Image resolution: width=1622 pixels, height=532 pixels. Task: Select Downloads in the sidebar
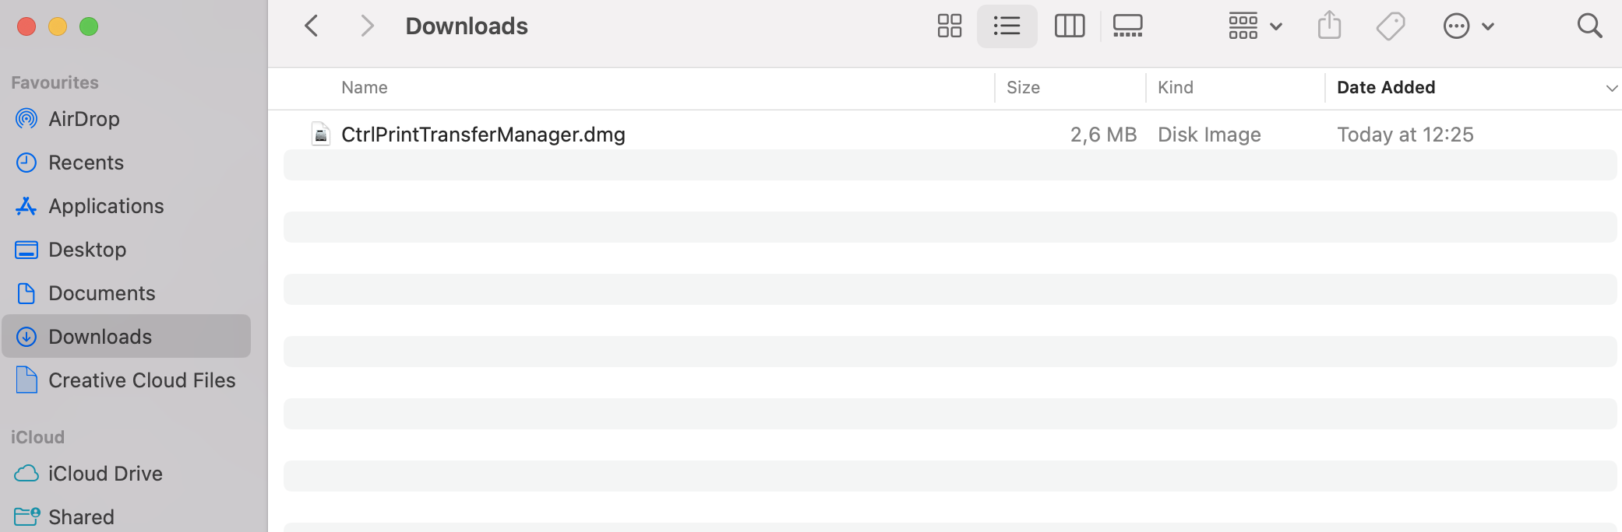(x=126, y=336)
